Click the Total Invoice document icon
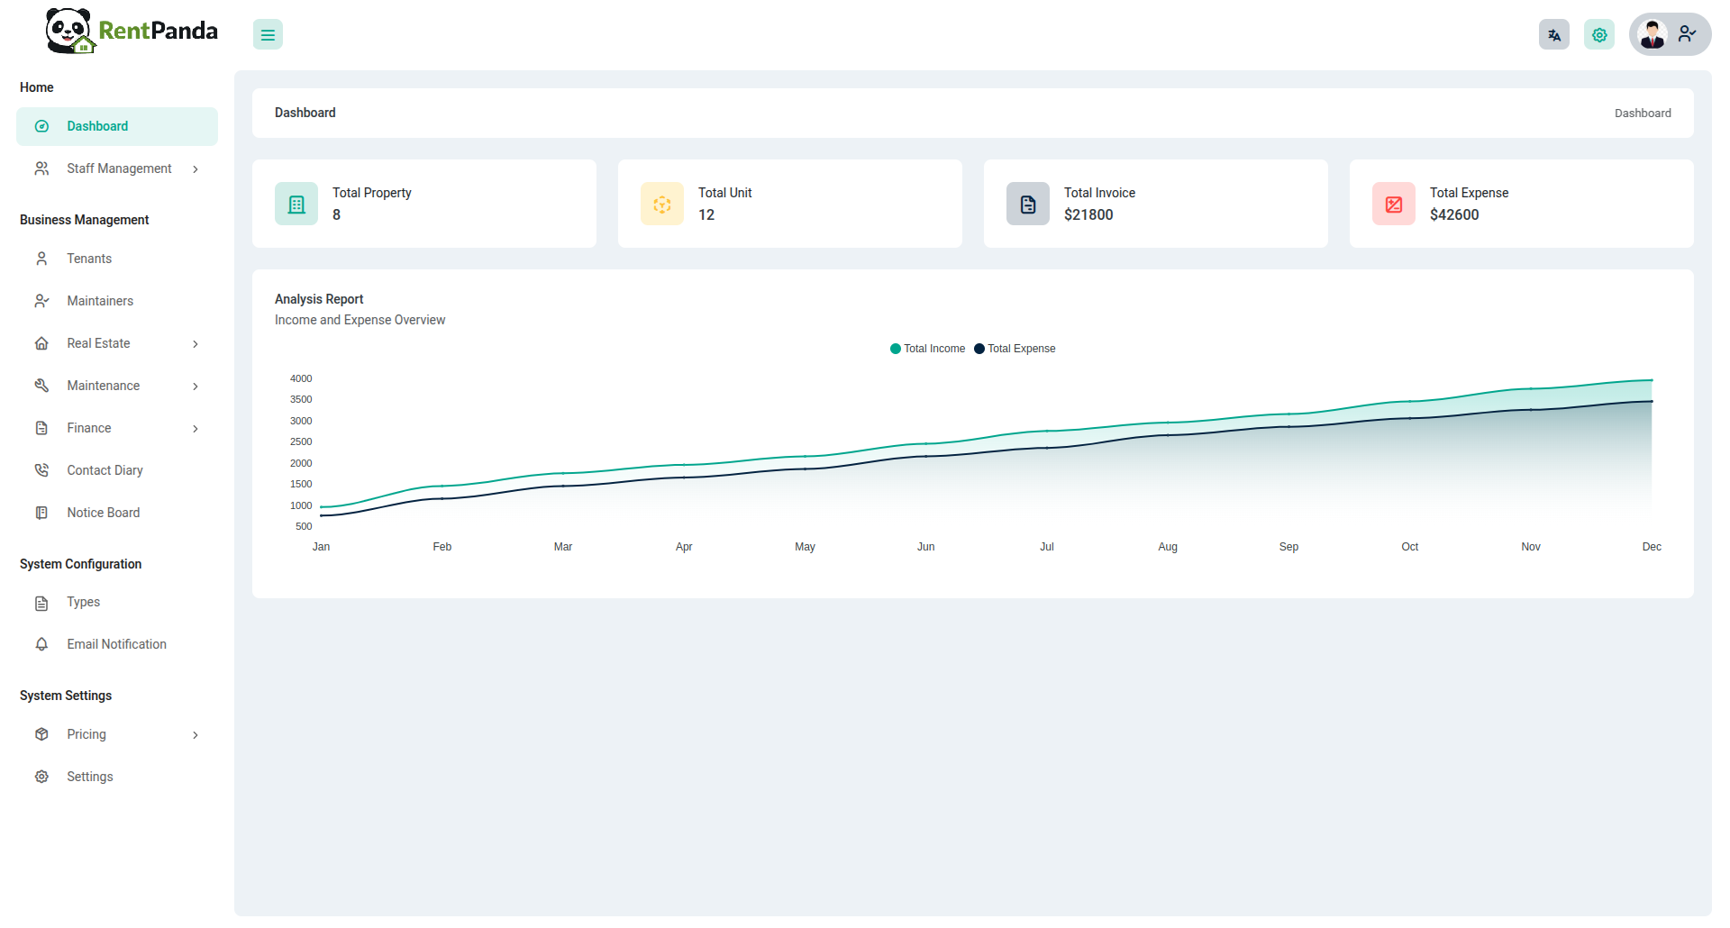The image size is (1730, 928). [1028, 205]
